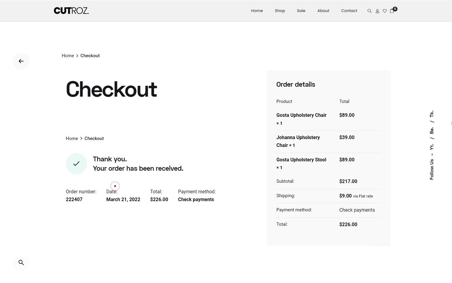Open the shopping cart bag icon
452x283 pixels.
392,11
